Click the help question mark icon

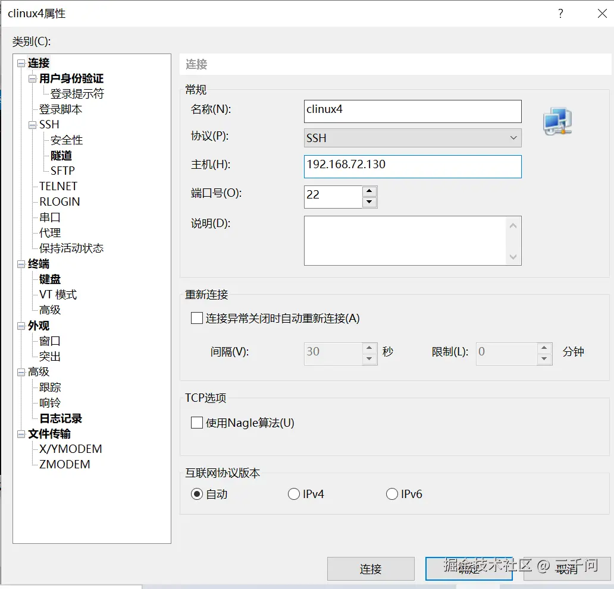(x=560, y=13)
